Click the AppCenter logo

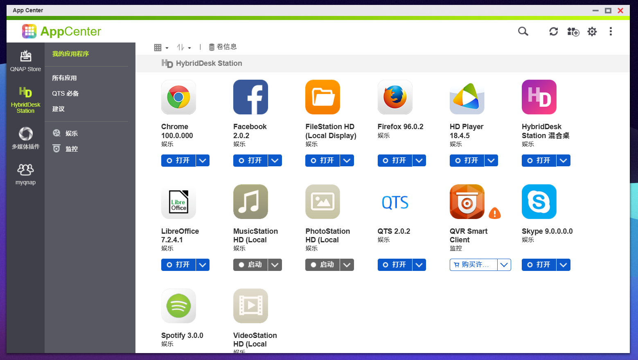tap(61, 31)
